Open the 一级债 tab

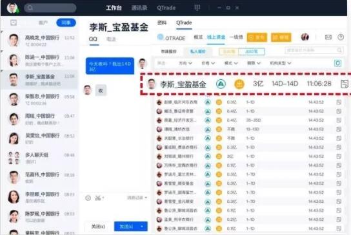pos(236,37)
